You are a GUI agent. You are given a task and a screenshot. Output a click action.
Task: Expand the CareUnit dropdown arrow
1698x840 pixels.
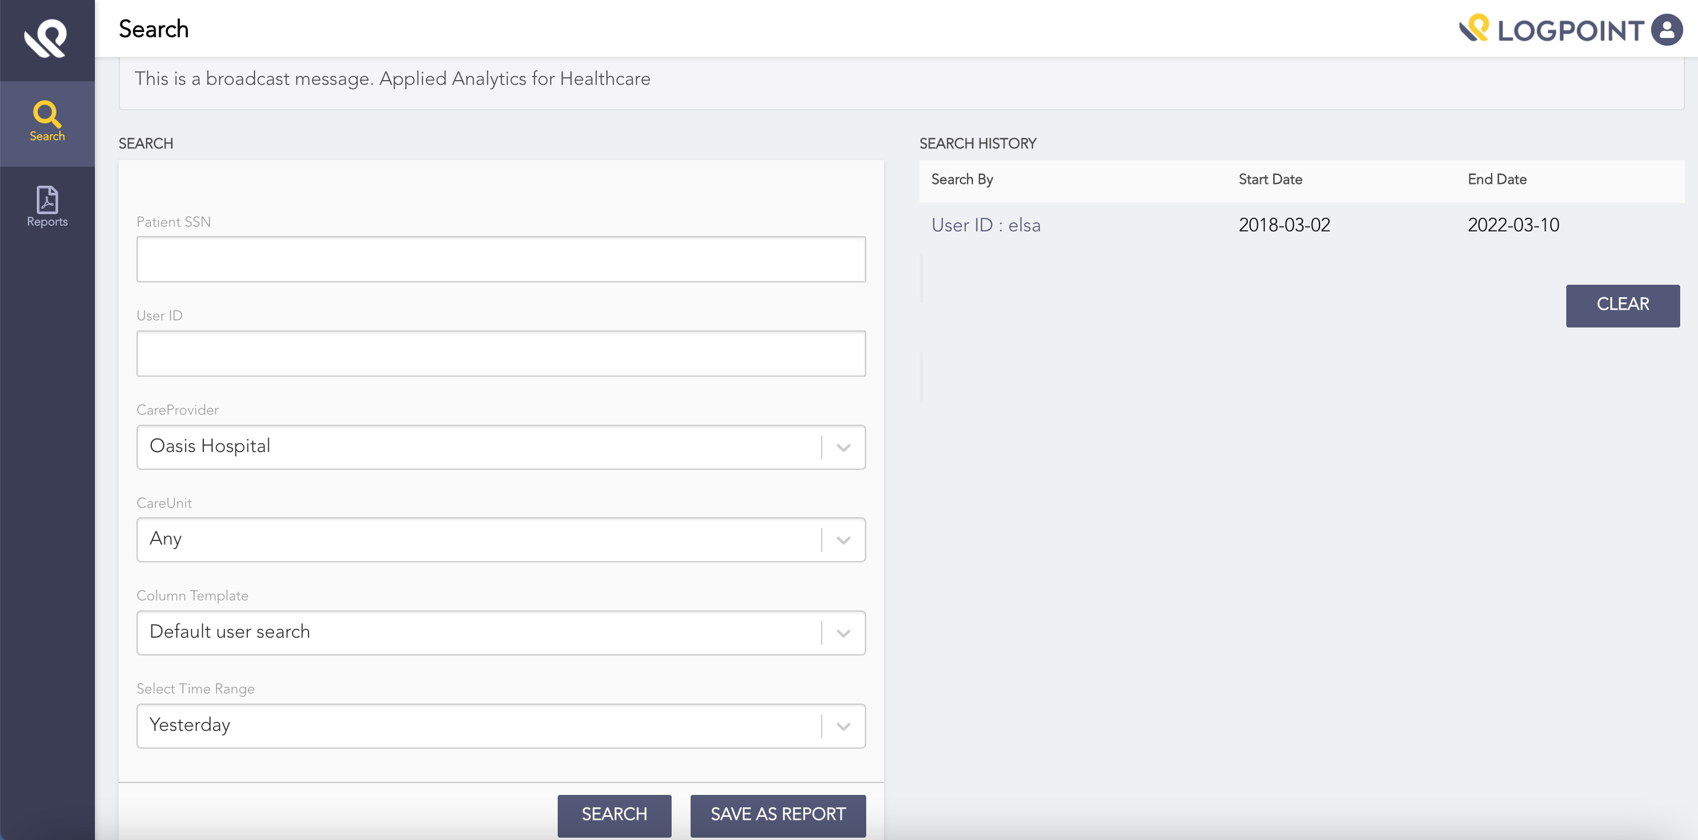[842, 540]
